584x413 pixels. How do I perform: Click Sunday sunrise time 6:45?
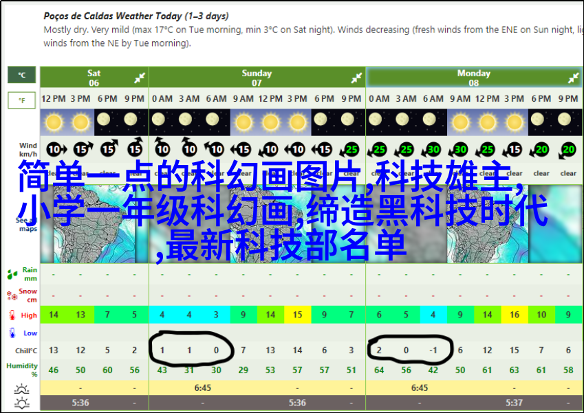(x=203, y=388)
